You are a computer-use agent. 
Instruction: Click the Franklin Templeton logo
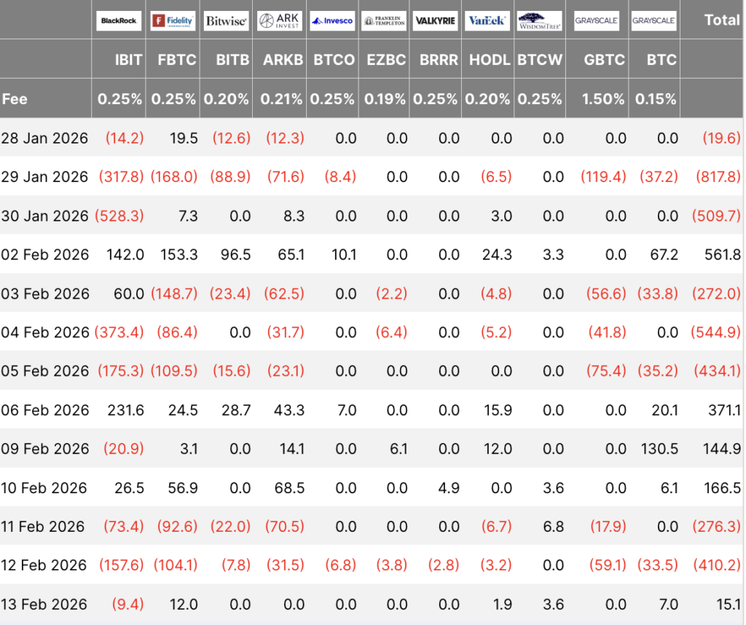384,20
